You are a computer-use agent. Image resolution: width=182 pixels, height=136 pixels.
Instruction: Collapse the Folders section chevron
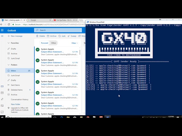point(9,65)
